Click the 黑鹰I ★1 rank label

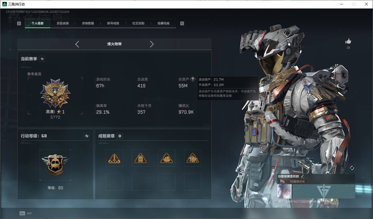[55, 112]
